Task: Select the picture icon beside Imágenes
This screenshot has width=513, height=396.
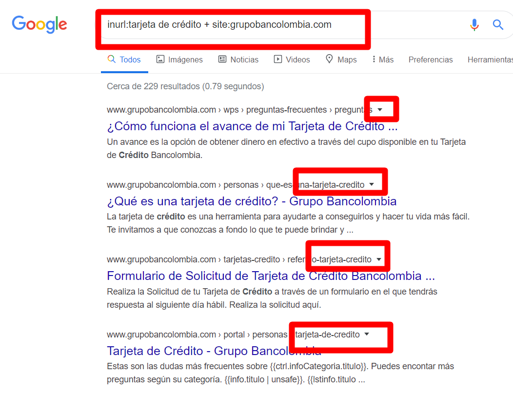Action: point(161,59)
